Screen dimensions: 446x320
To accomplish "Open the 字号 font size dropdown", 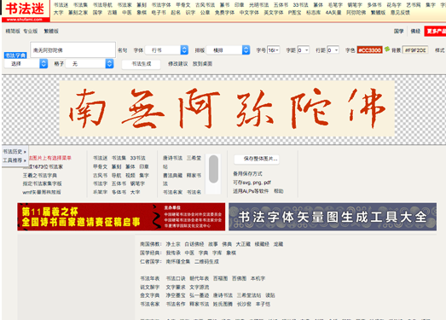I will click(x=274, y=50).
